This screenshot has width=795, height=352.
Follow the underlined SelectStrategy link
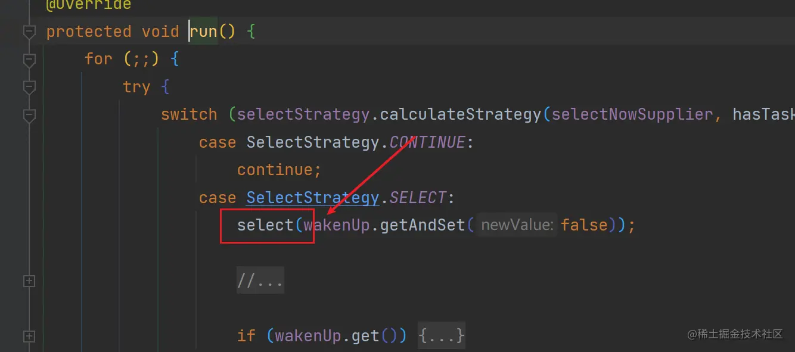click(x=312, y=198)
